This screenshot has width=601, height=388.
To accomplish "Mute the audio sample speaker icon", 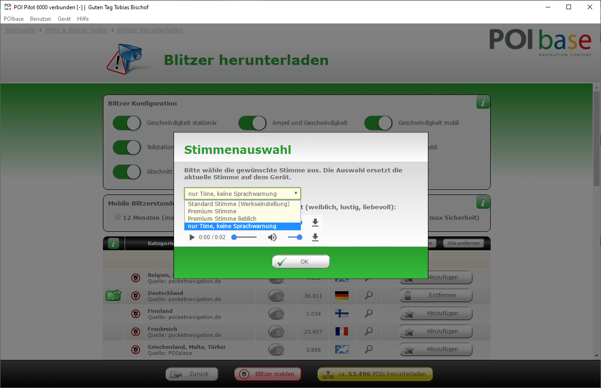I will pos(272,237).
